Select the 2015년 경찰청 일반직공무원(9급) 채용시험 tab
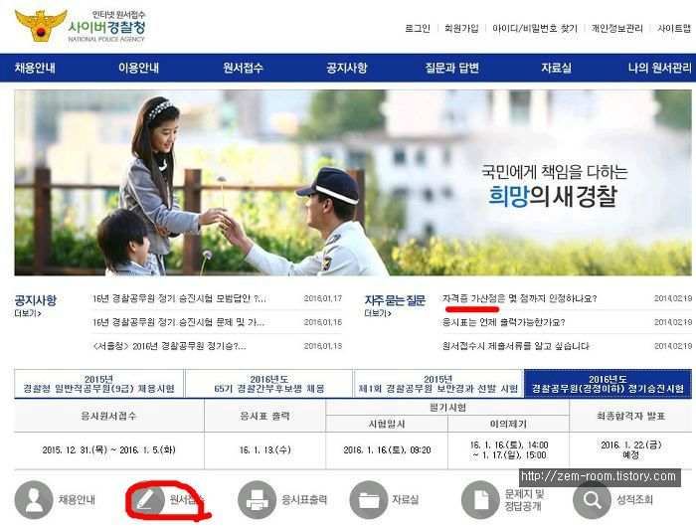696x531 pixels. 98,384
